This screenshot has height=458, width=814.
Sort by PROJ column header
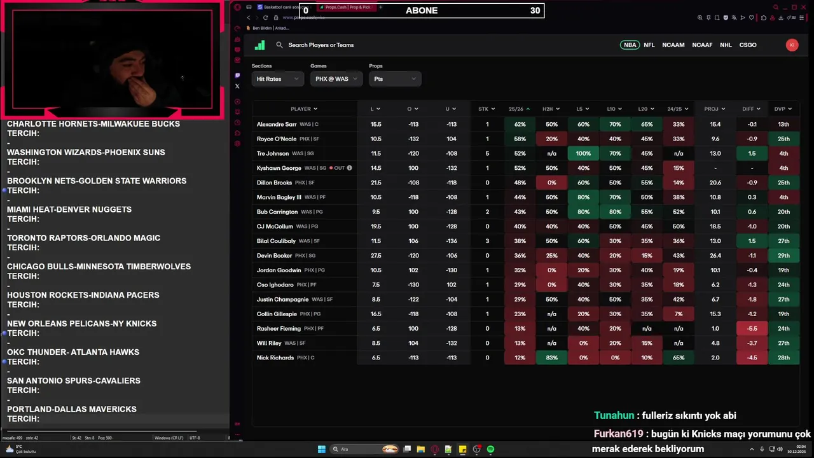pos(715,109)
